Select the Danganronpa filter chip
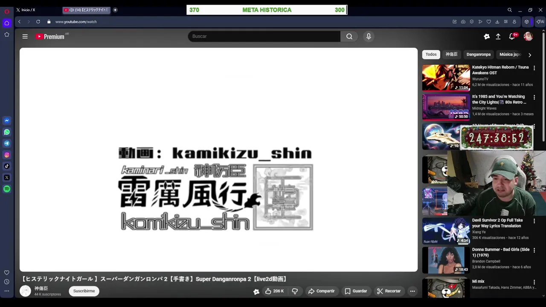Screen dimensions: 546x307 [478, 55]
